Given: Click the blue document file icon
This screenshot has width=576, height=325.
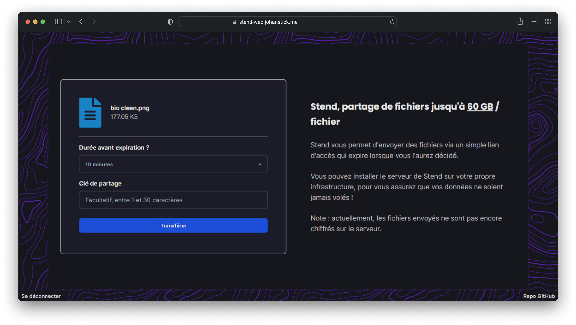Looking at the screenshot, I should pos(90,112).
